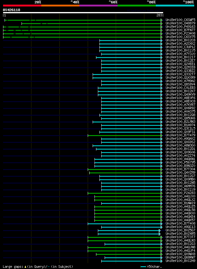Open hit UniRef100_C6SWF5
Screen dimensions: 197x269
click(180, 20)
